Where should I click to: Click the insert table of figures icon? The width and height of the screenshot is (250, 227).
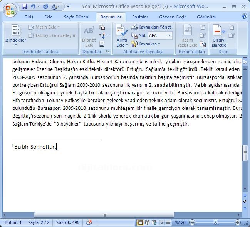(203, 27)
